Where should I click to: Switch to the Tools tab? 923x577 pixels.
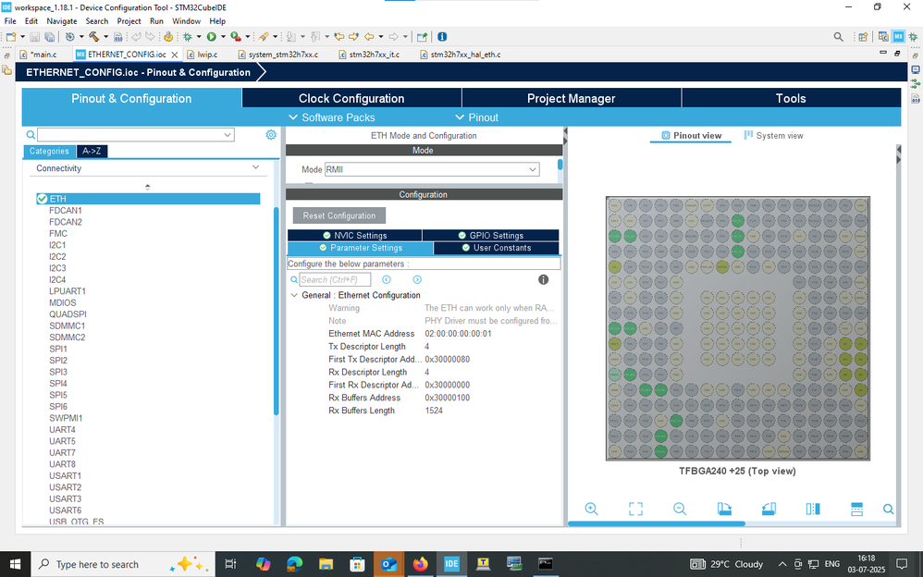pyautogui.click(x=791, y=98)
